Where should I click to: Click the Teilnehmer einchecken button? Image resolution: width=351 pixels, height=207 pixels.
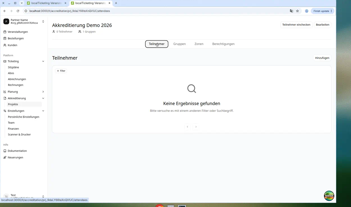[x=296, y=25]
